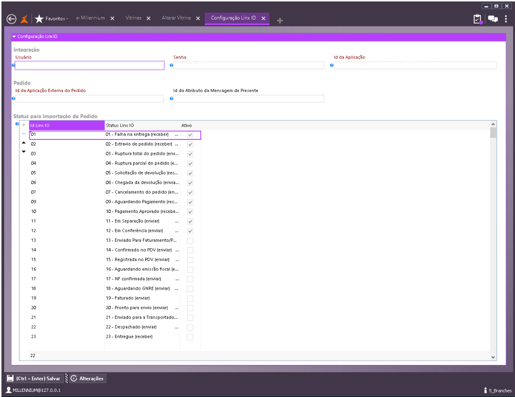Click help icon beside Usuário field
This screenshot has height=397, width=515.
click(x=14, y=65)
